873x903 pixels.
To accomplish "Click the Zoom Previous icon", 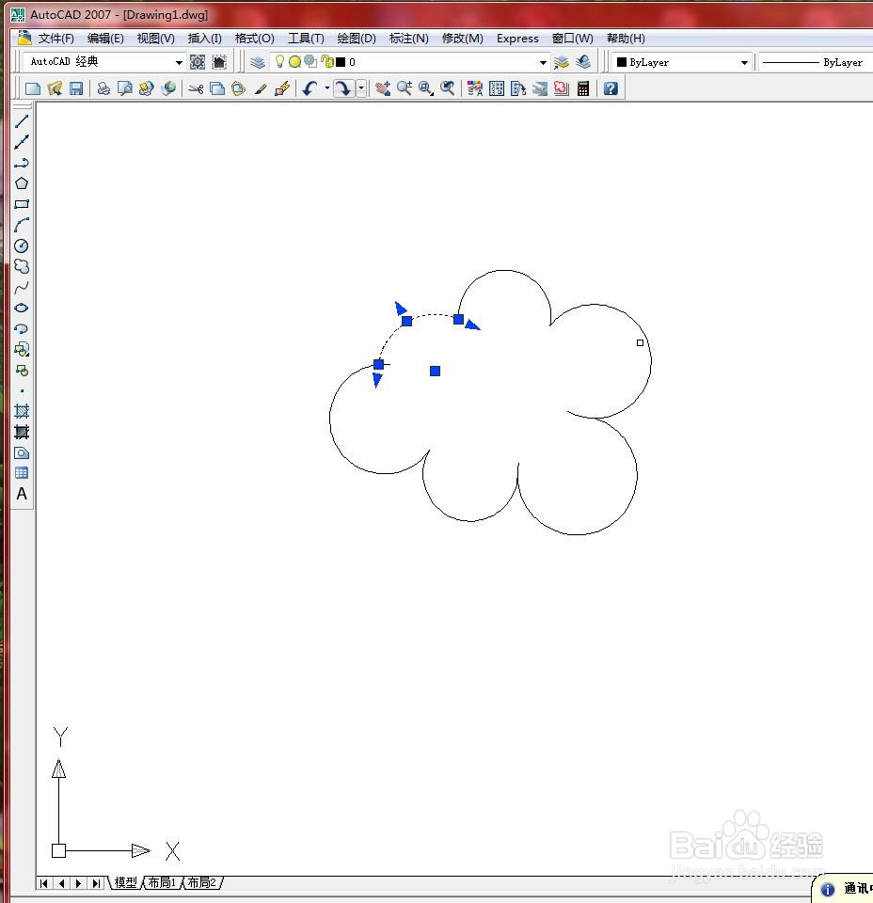I will pos(448,88).
